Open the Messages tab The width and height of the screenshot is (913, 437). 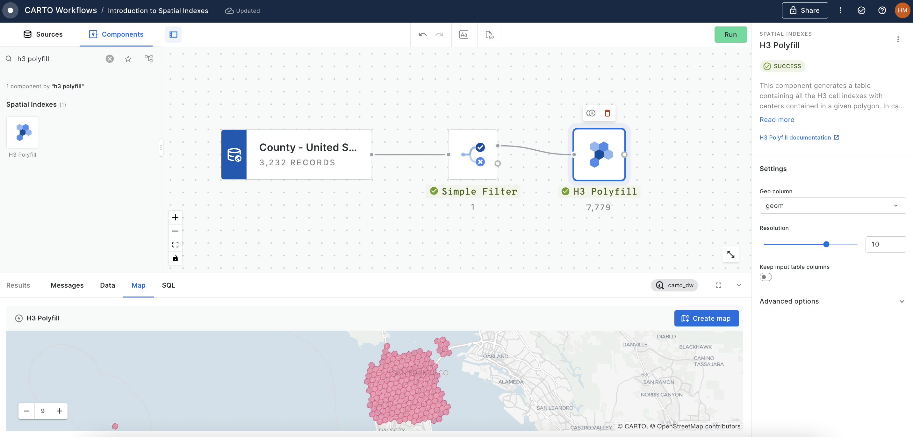[x=67, y=285]
